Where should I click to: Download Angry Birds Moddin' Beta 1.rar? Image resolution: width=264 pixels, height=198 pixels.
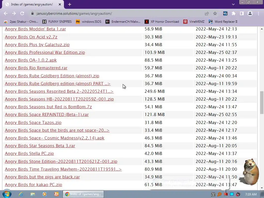35,29
